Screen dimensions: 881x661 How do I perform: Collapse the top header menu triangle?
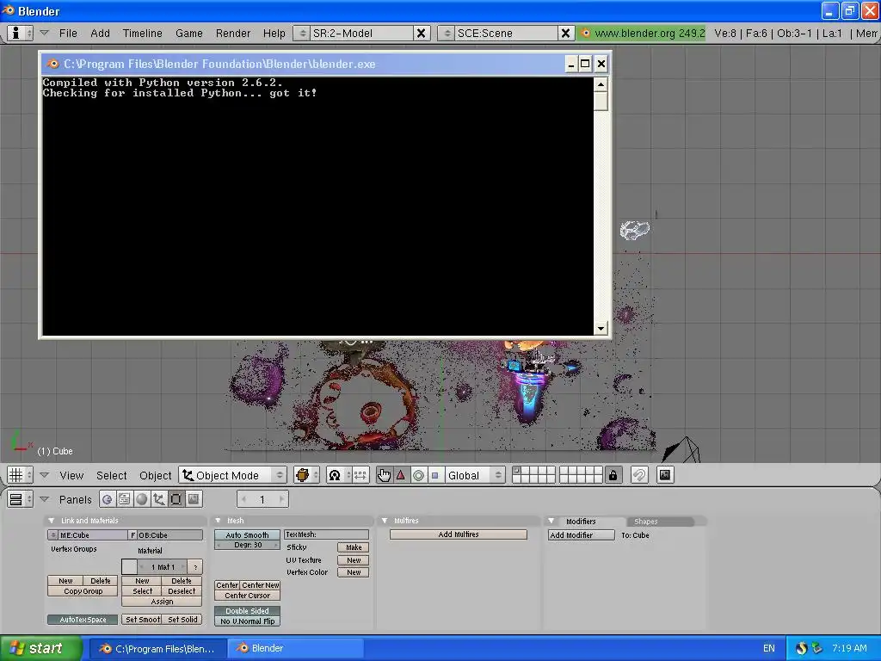tap(45, 34)
